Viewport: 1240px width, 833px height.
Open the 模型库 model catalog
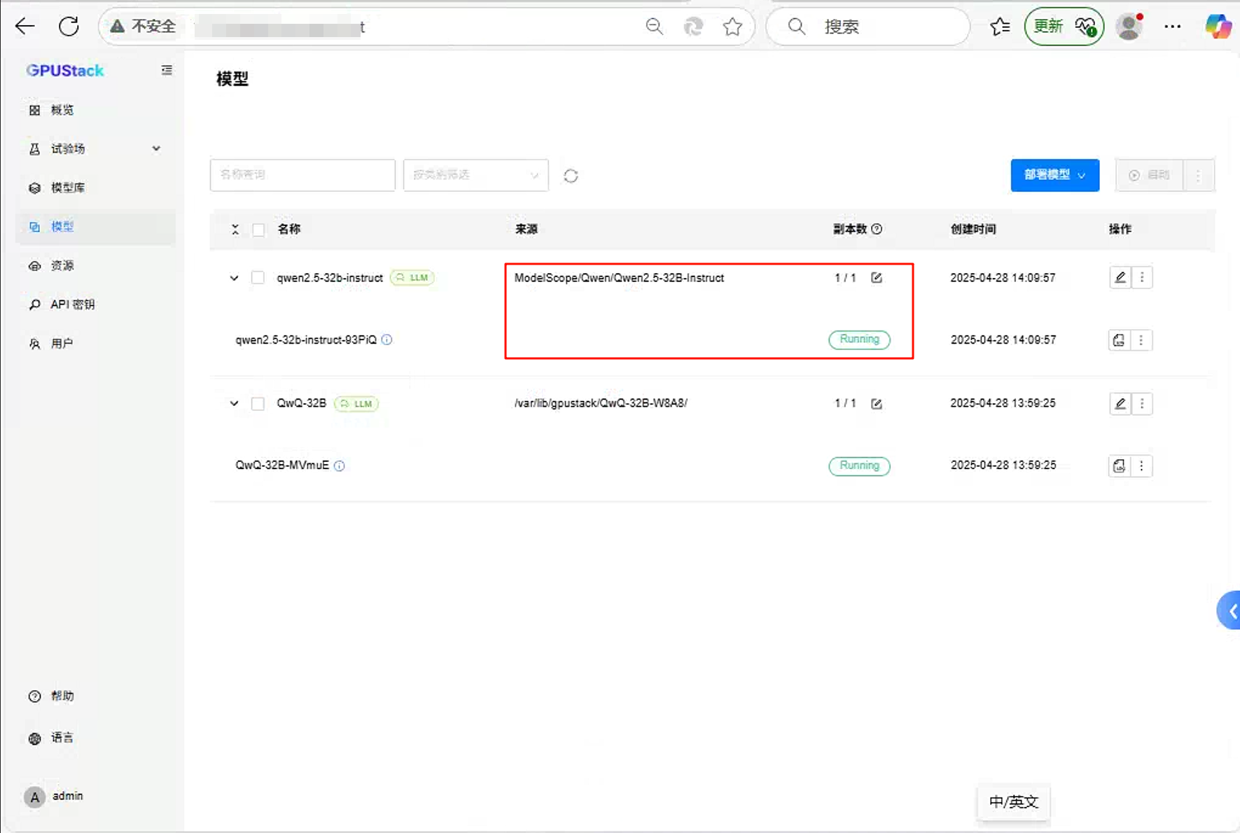tap(95, 188)
